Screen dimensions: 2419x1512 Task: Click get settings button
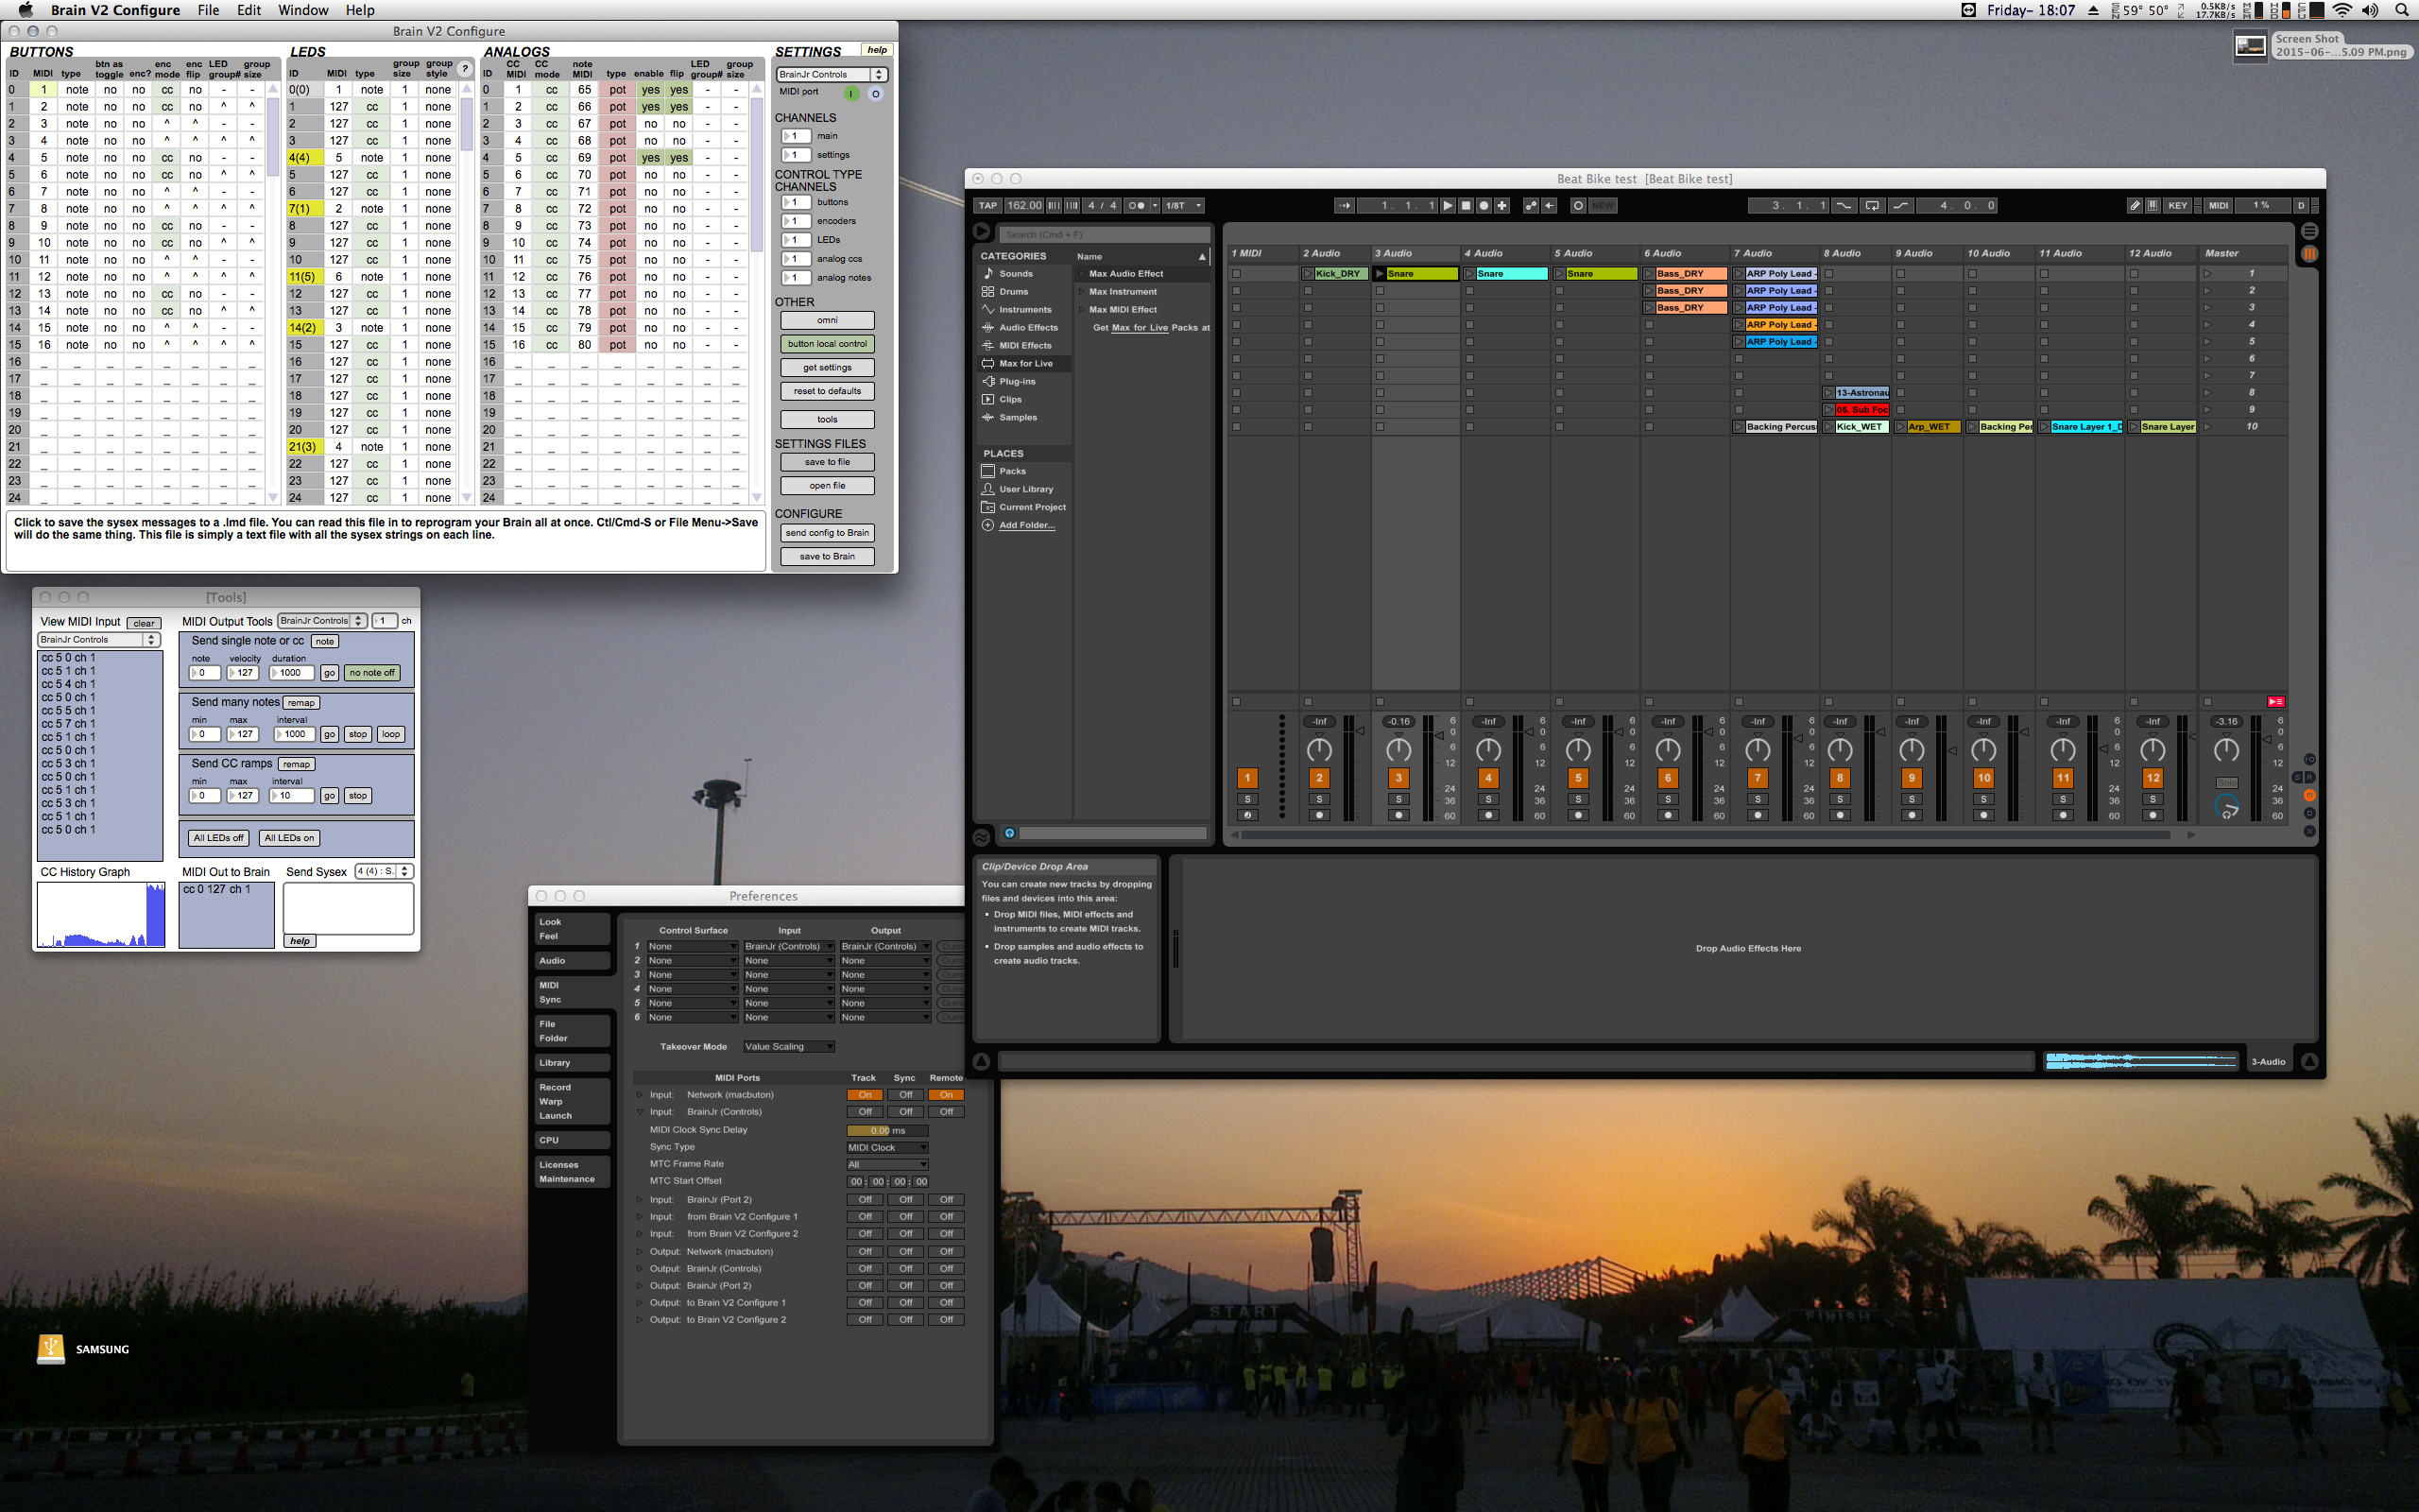click(x=827, y=367)
